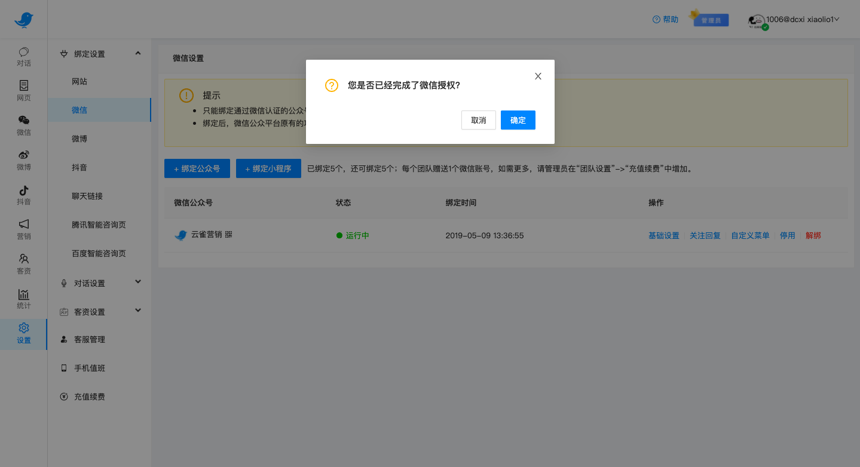Select the 网页 channel icon in sidebar
This screenshot has height=467, width=860.
[x=23, y=92]
